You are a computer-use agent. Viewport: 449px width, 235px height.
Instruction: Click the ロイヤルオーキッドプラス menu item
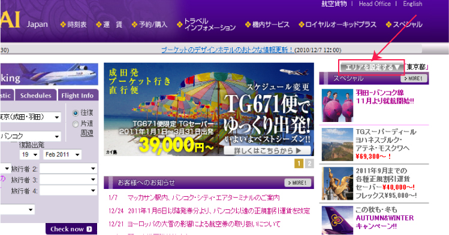point(337,25)
